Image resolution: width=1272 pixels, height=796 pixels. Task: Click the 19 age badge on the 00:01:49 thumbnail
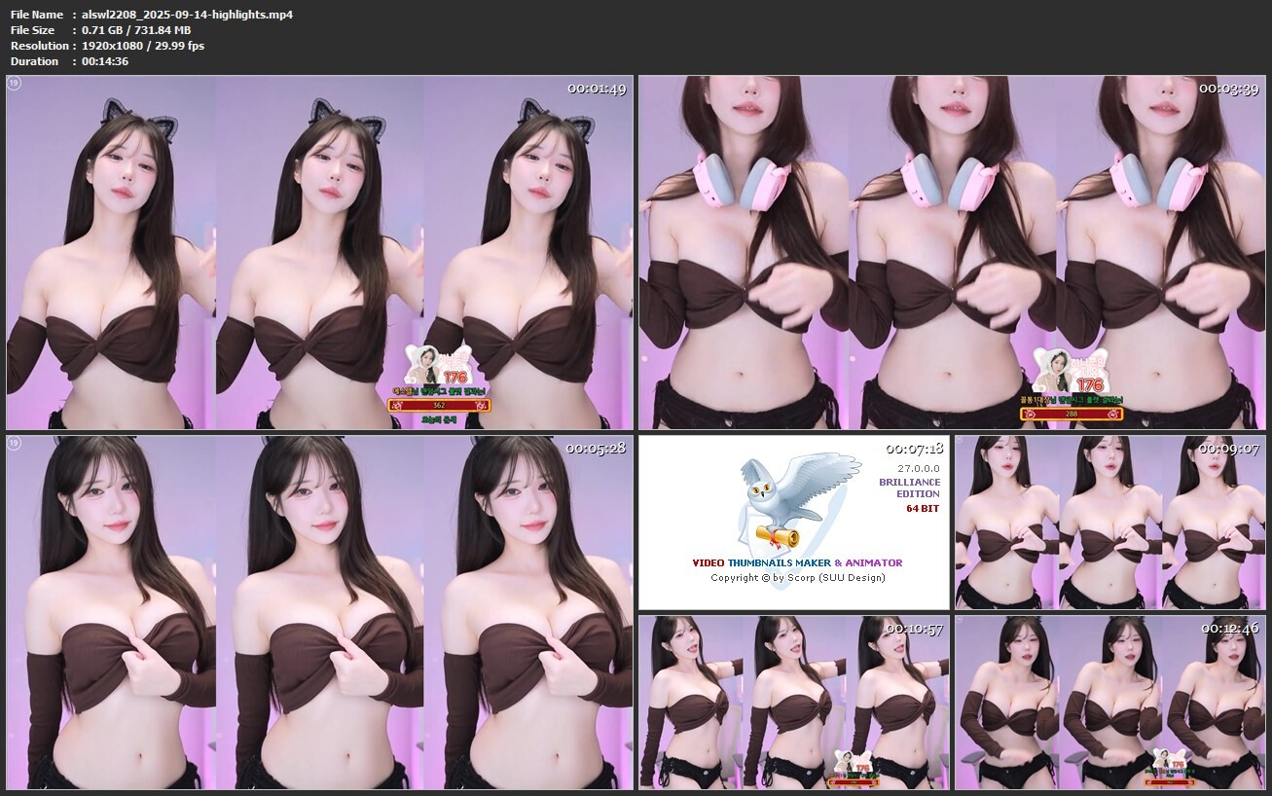14,85
